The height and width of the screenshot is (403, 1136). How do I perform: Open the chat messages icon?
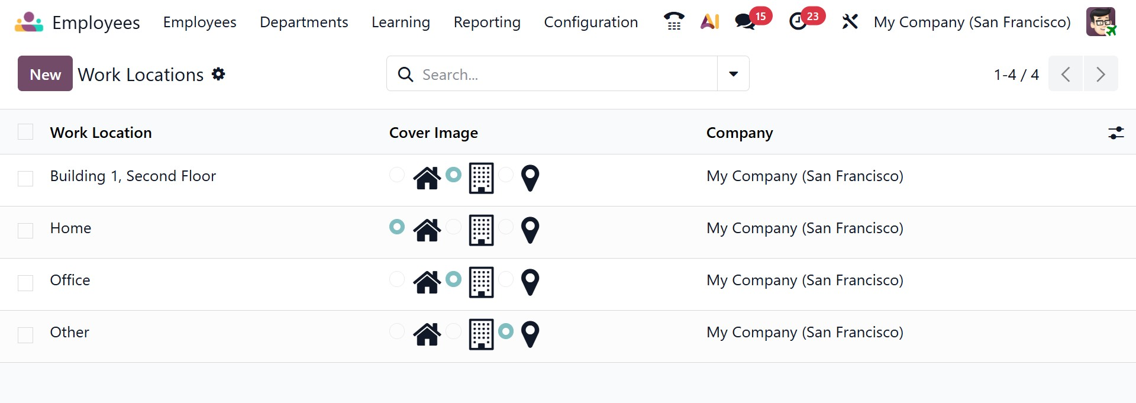745,22
